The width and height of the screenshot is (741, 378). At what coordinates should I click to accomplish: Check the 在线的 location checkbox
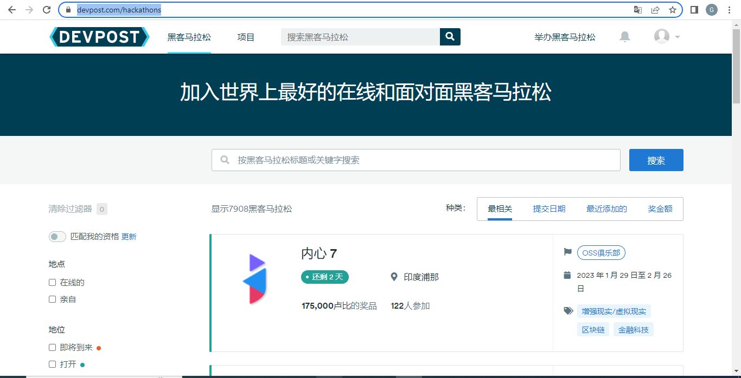point(53,282)
